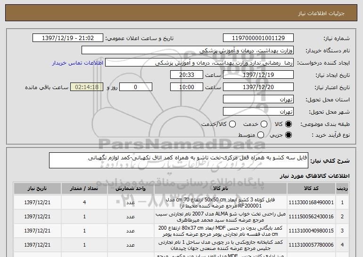The image size is (363, 257).
Task: Click the delivery province field تهران
Action: pyautogui.click(x=258, y=99)
